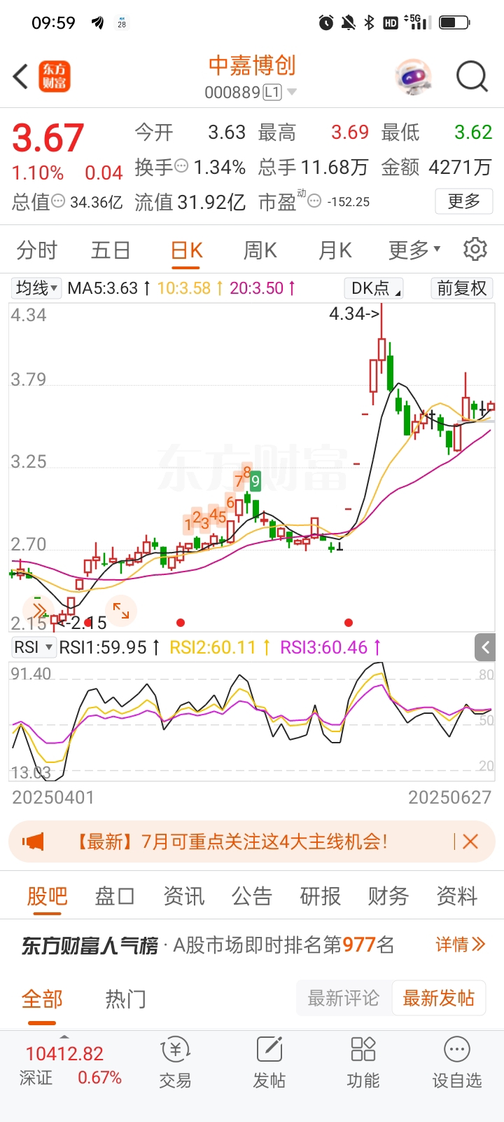Tap the 更多 quote details button
This screenshot has height=1122, width=504.
click(464, 201)
